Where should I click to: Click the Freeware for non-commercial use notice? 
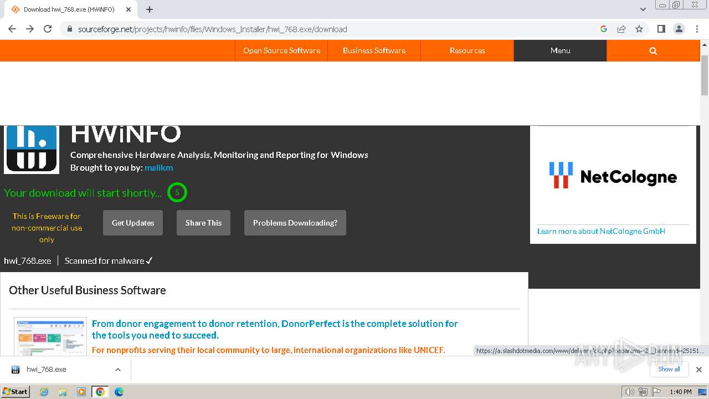[47, 228]
